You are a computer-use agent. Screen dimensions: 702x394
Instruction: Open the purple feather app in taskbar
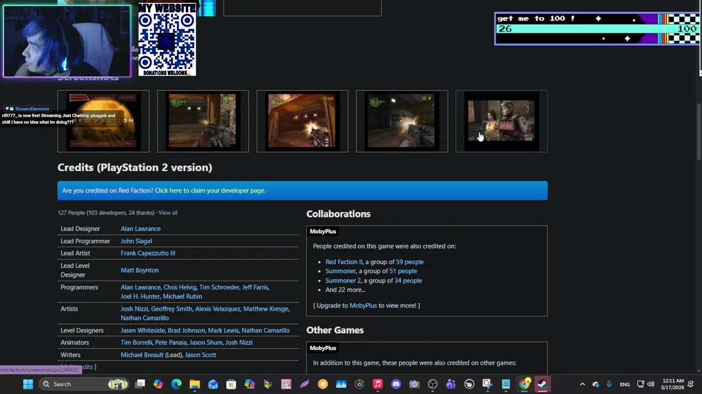click(304, 384)
